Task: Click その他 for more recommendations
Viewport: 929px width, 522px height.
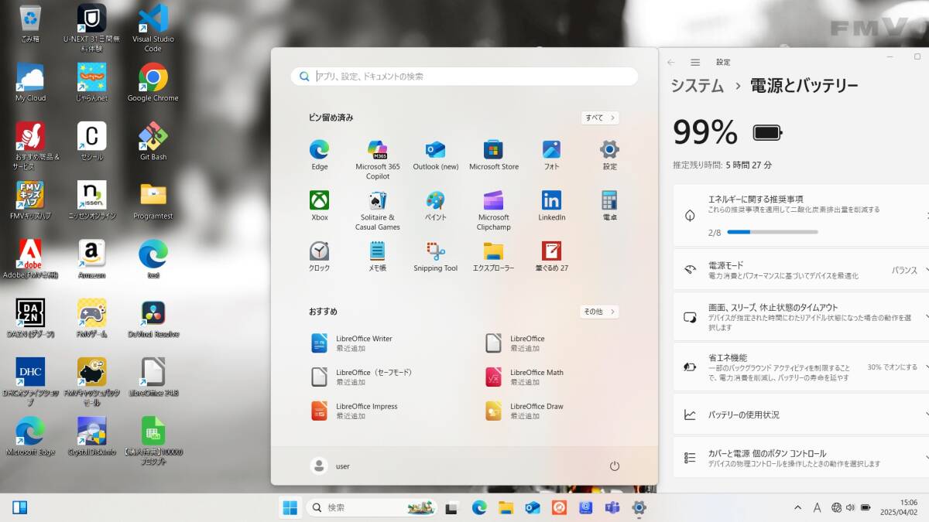Action: [599, 312]
